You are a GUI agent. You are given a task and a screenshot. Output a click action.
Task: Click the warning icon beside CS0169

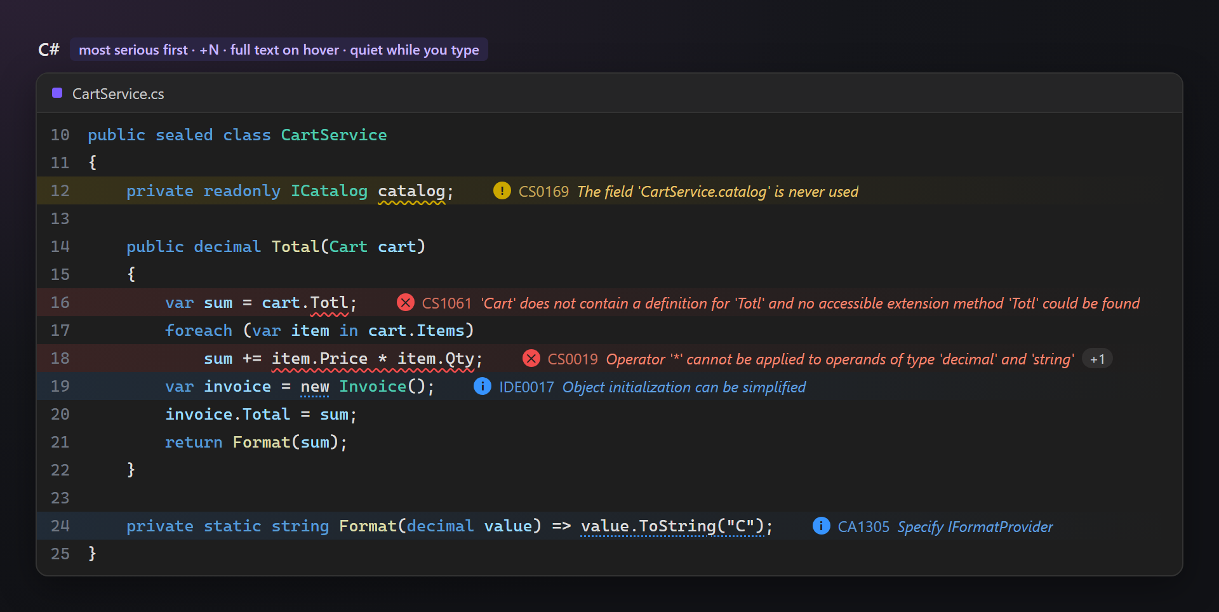[502, 190]
